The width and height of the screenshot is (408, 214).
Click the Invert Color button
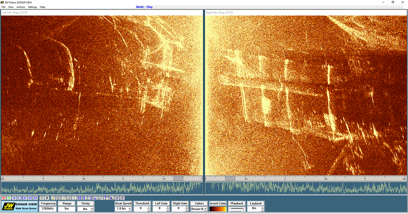(218, 203)
